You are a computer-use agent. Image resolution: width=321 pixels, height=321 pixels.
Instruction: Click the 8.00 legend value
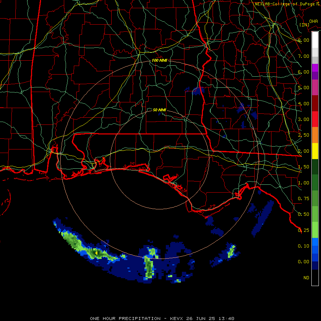point(304,40)
